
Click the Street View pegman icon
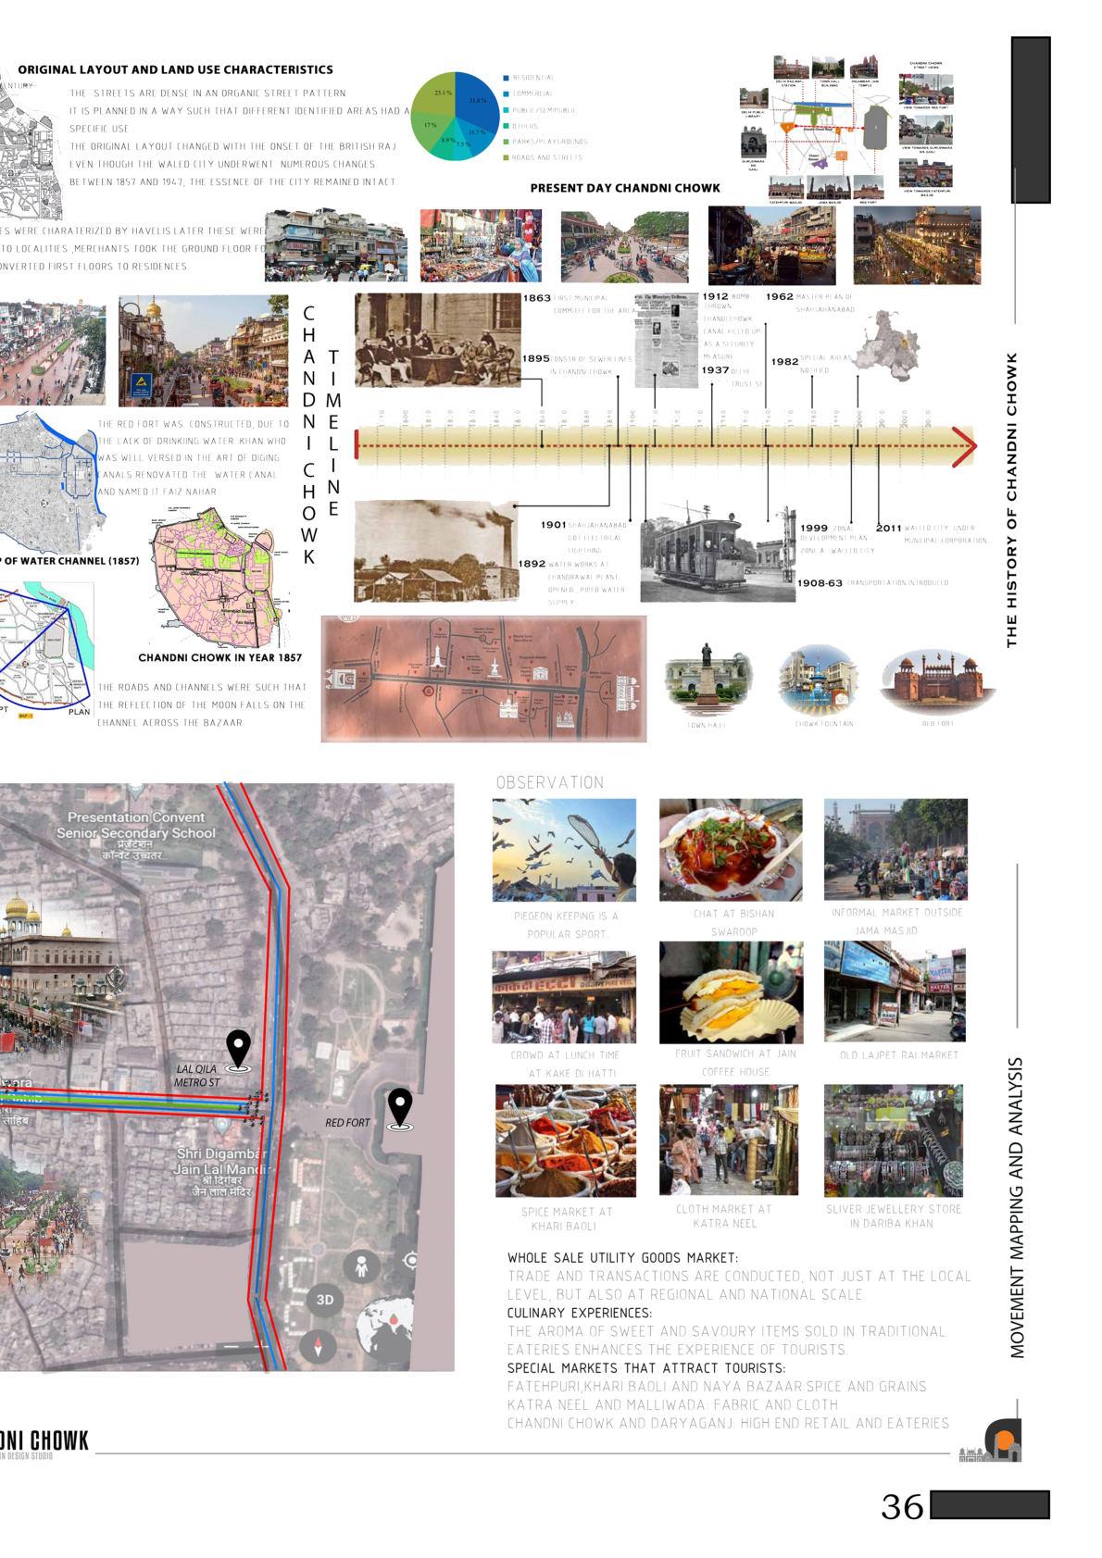(x=361, y=1266)
